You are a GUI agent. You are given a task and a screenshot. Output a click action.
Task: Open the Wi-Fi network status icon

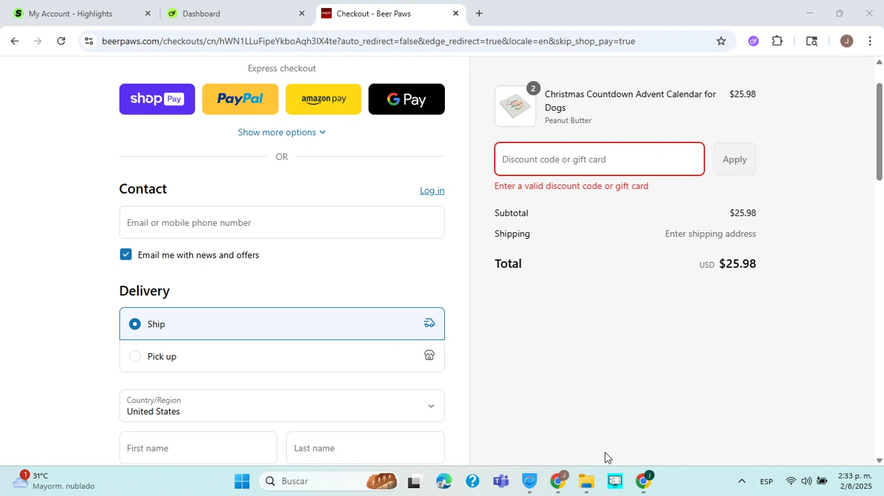[x=791, y=481]
